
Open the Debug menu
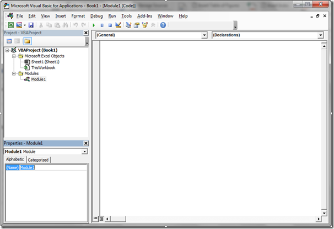coord(96,16)
